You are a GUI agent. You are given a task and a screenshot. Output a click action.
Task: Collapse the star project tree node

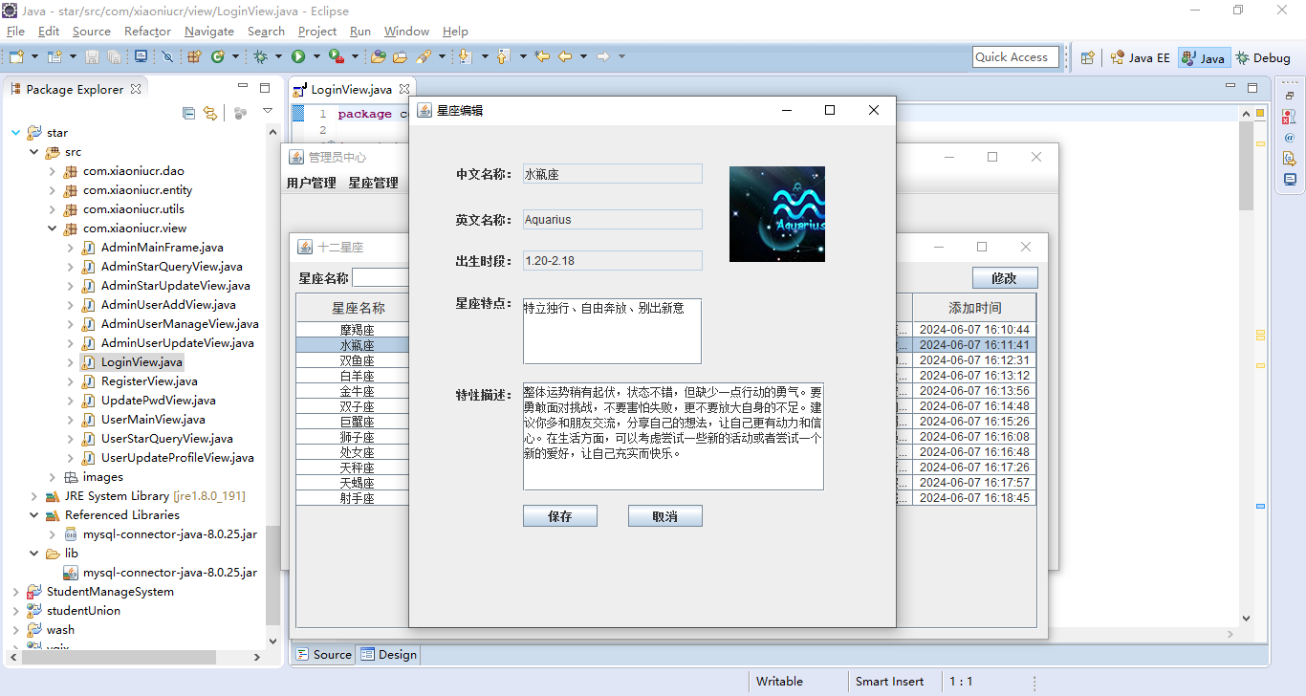coord(15,133)
